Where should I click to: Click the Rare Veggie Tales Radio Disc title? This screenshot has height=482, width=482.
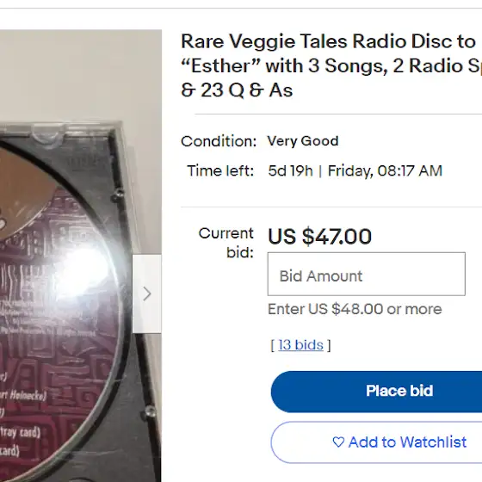[x=331, y=65]
